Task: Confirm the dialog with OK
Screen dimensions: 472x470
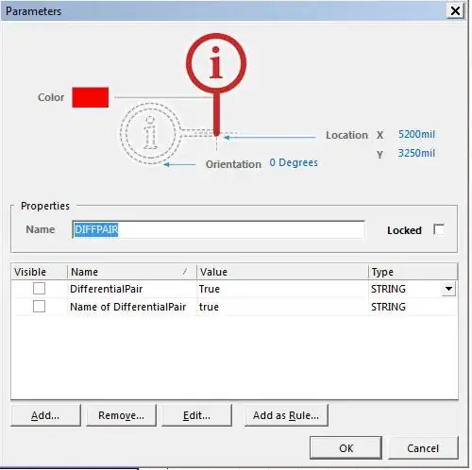Action: [x=346, y=448]
